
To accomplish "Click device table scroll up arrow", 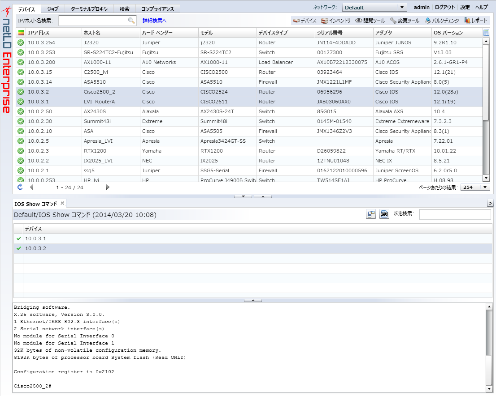I will 486,41.
